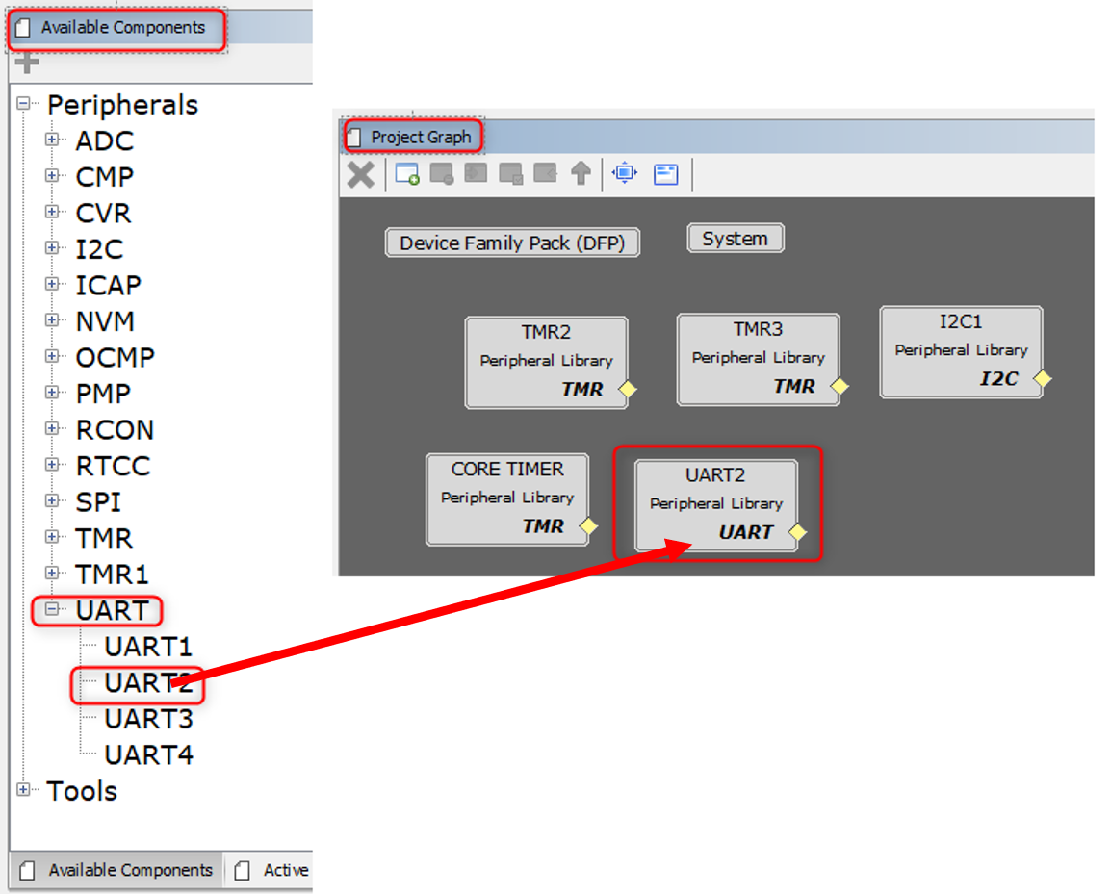Screen dimensions: 1111x894
Task: Collapse the UART tree node
Action: click(52, 610)
